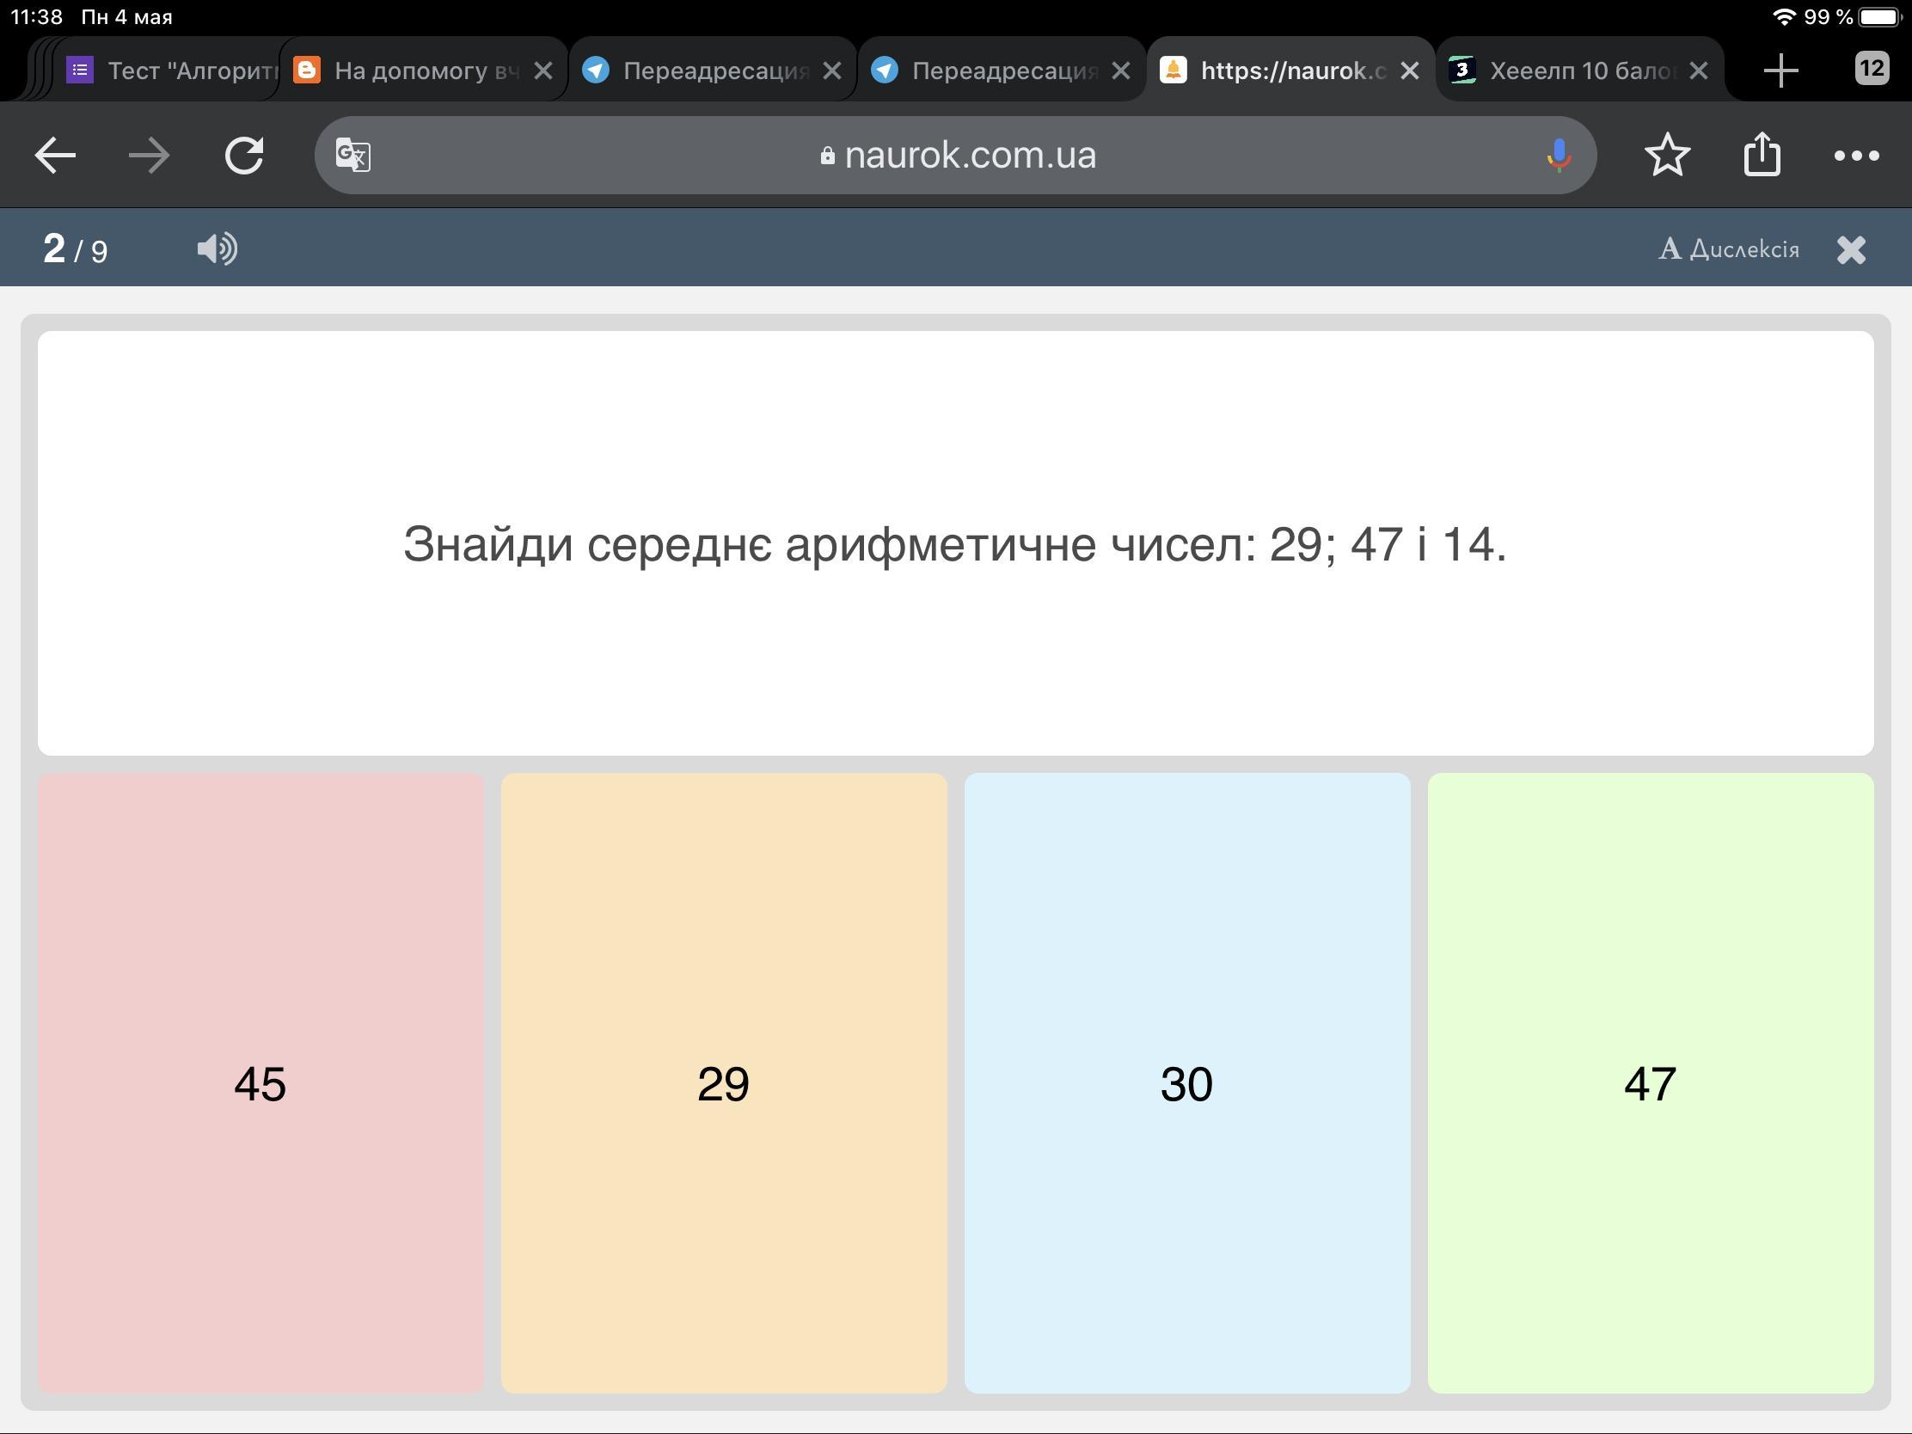This screenshot has height=1434, width=1912.
Task: Reload the page
Action: [x=244, y=156]
